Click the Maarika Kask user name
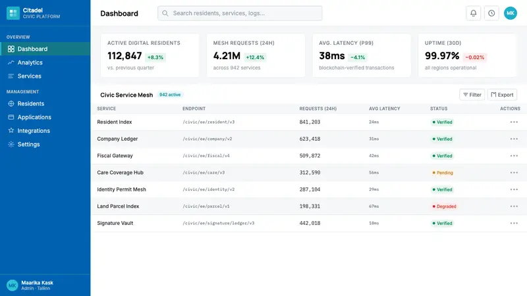This screenshot has width=527, height=296. tap(38, 283)
